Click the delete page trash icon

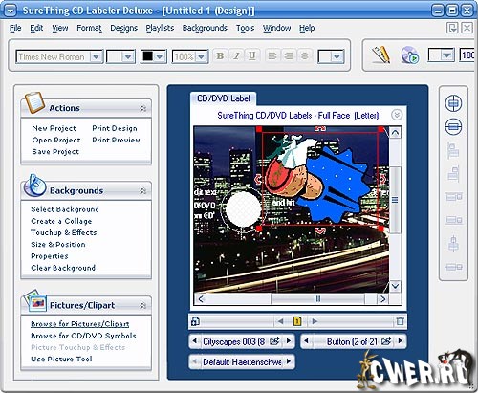400,321
